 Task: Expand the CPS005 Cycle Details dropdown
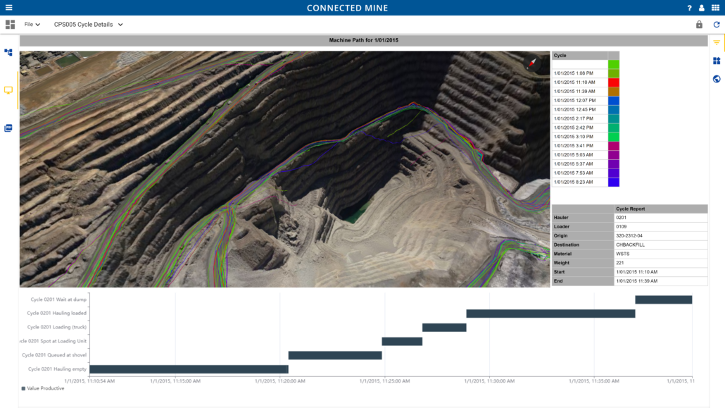click(x=88, y=25)
